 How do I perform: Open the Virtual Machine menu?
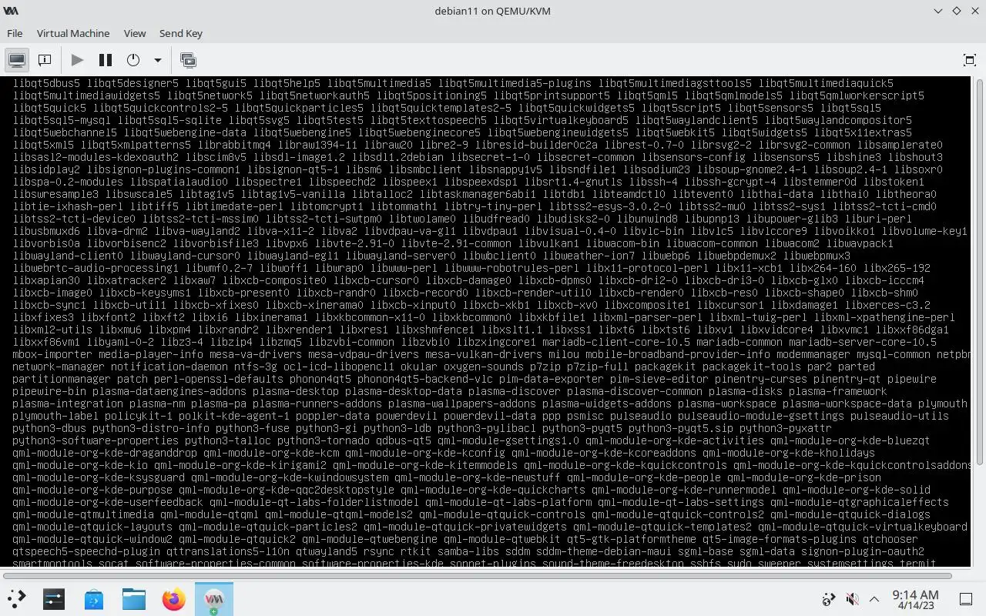point(73,33)
